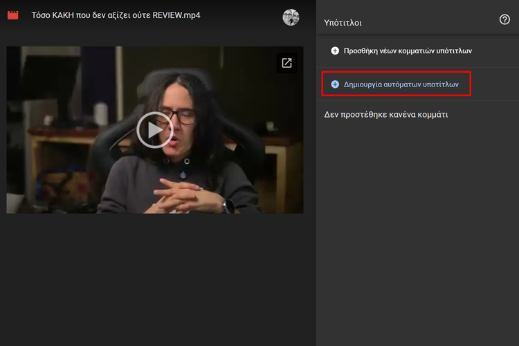Click the plus icon beside Προσθήκη νέων κομματιών
The image size is (519, 346).
[335, 51]
